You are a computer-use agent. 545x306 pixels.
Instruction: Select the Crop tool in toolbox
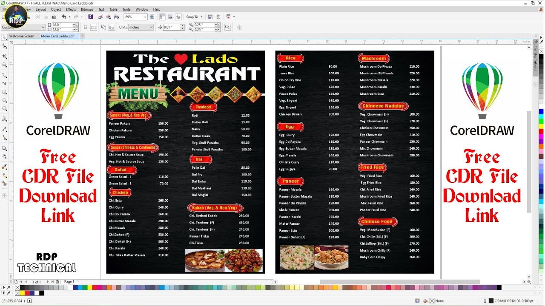pyautogui.click(x=5, y=56)
